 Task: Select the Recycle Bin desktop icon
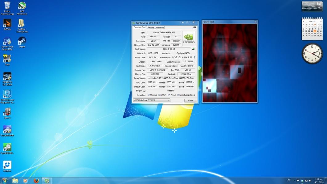pyautogui.click(x=7, y=8)
